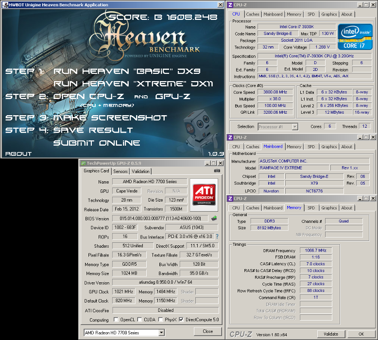378x340 pixels.
Task: Click the Close button in GPU-Z
Action: (208, 331)
